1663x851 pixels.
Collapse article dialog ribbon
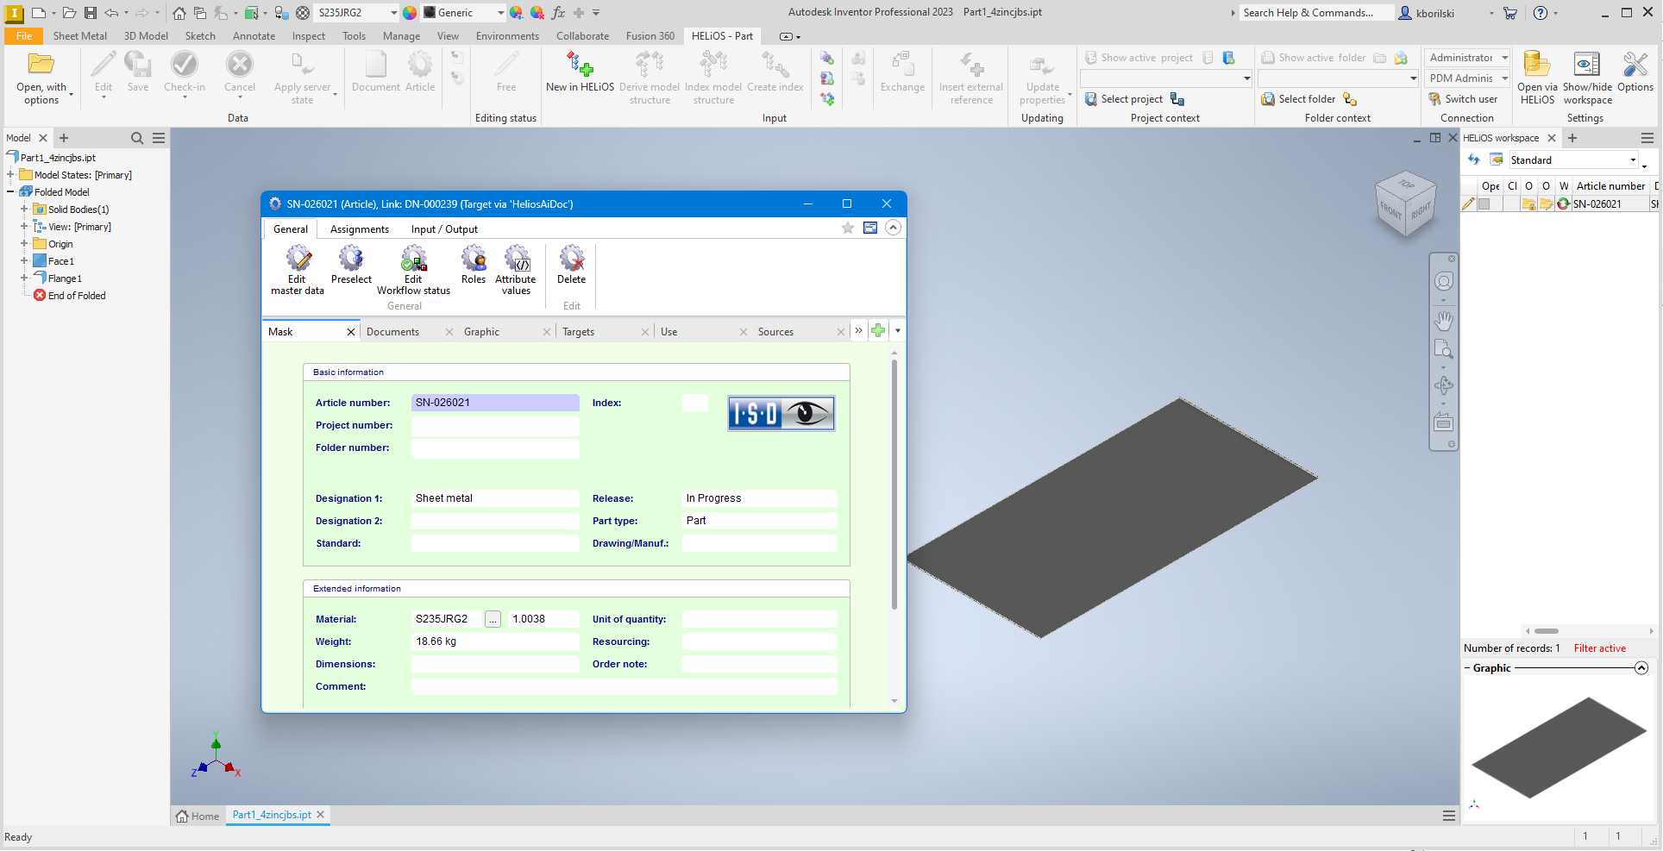[894, 228]
